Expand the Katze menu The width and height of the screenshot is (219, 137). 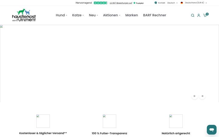pyautogui.click(x=78, y=15)
